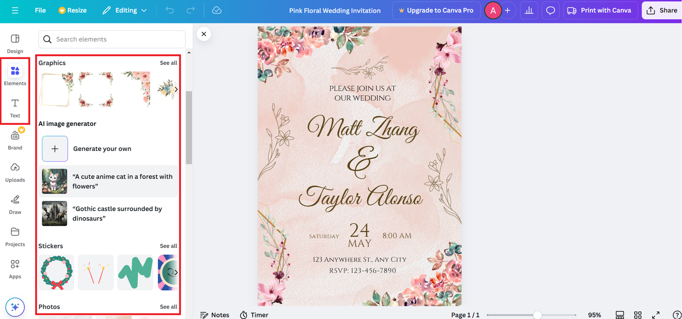Click the Generate your own label
Image resolution: width=682 pixels, height=319 pixels.
coord(102,149)
